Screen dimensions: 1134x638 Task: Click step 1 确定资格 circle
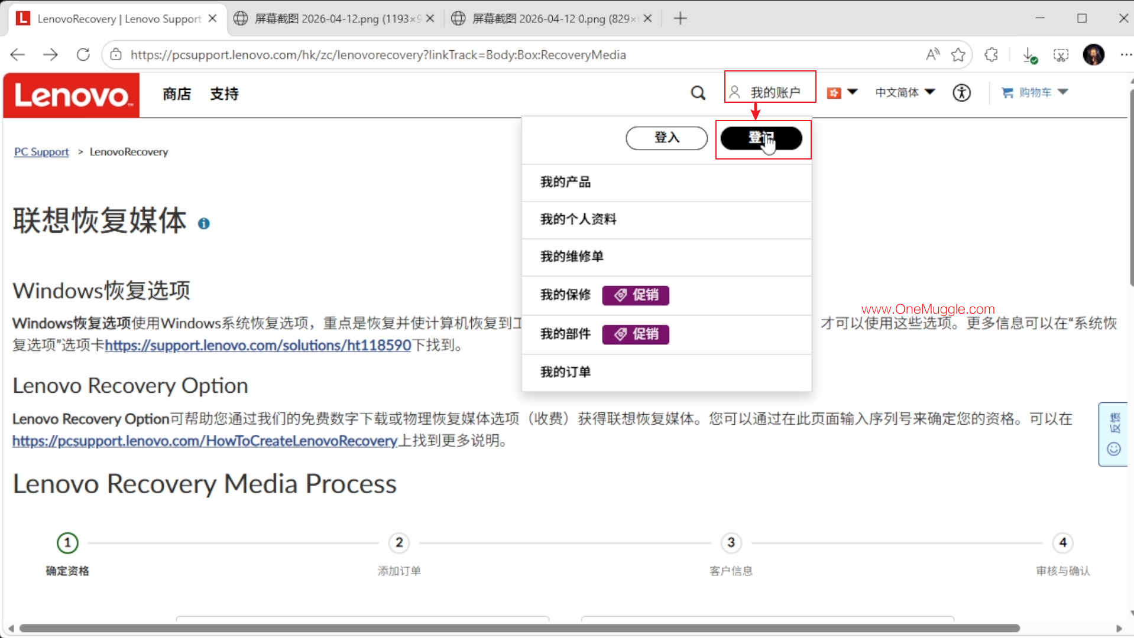pyautogui.click(x=67, y=542)
